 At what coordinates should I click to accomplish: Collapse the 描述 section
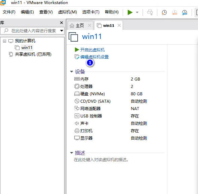72,153
